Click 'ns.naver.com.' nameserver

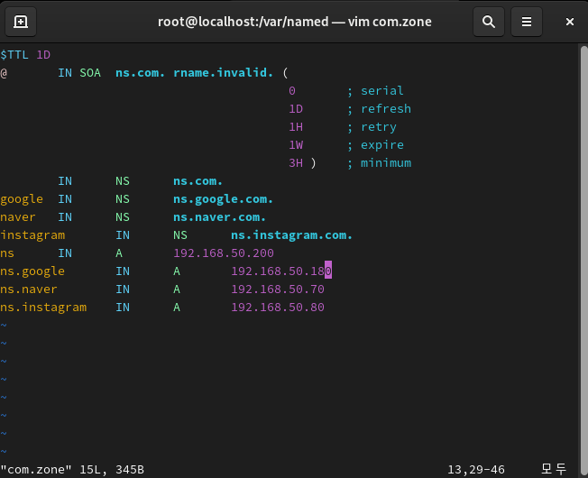[x=219, y=217]
